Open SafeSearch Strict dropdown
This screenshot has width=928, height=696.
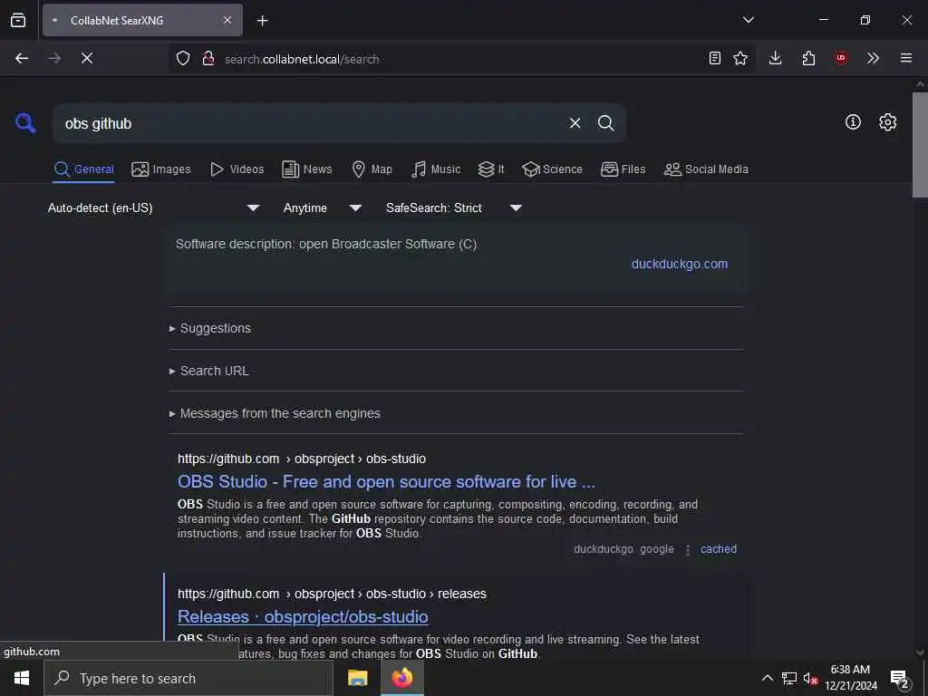454,208
